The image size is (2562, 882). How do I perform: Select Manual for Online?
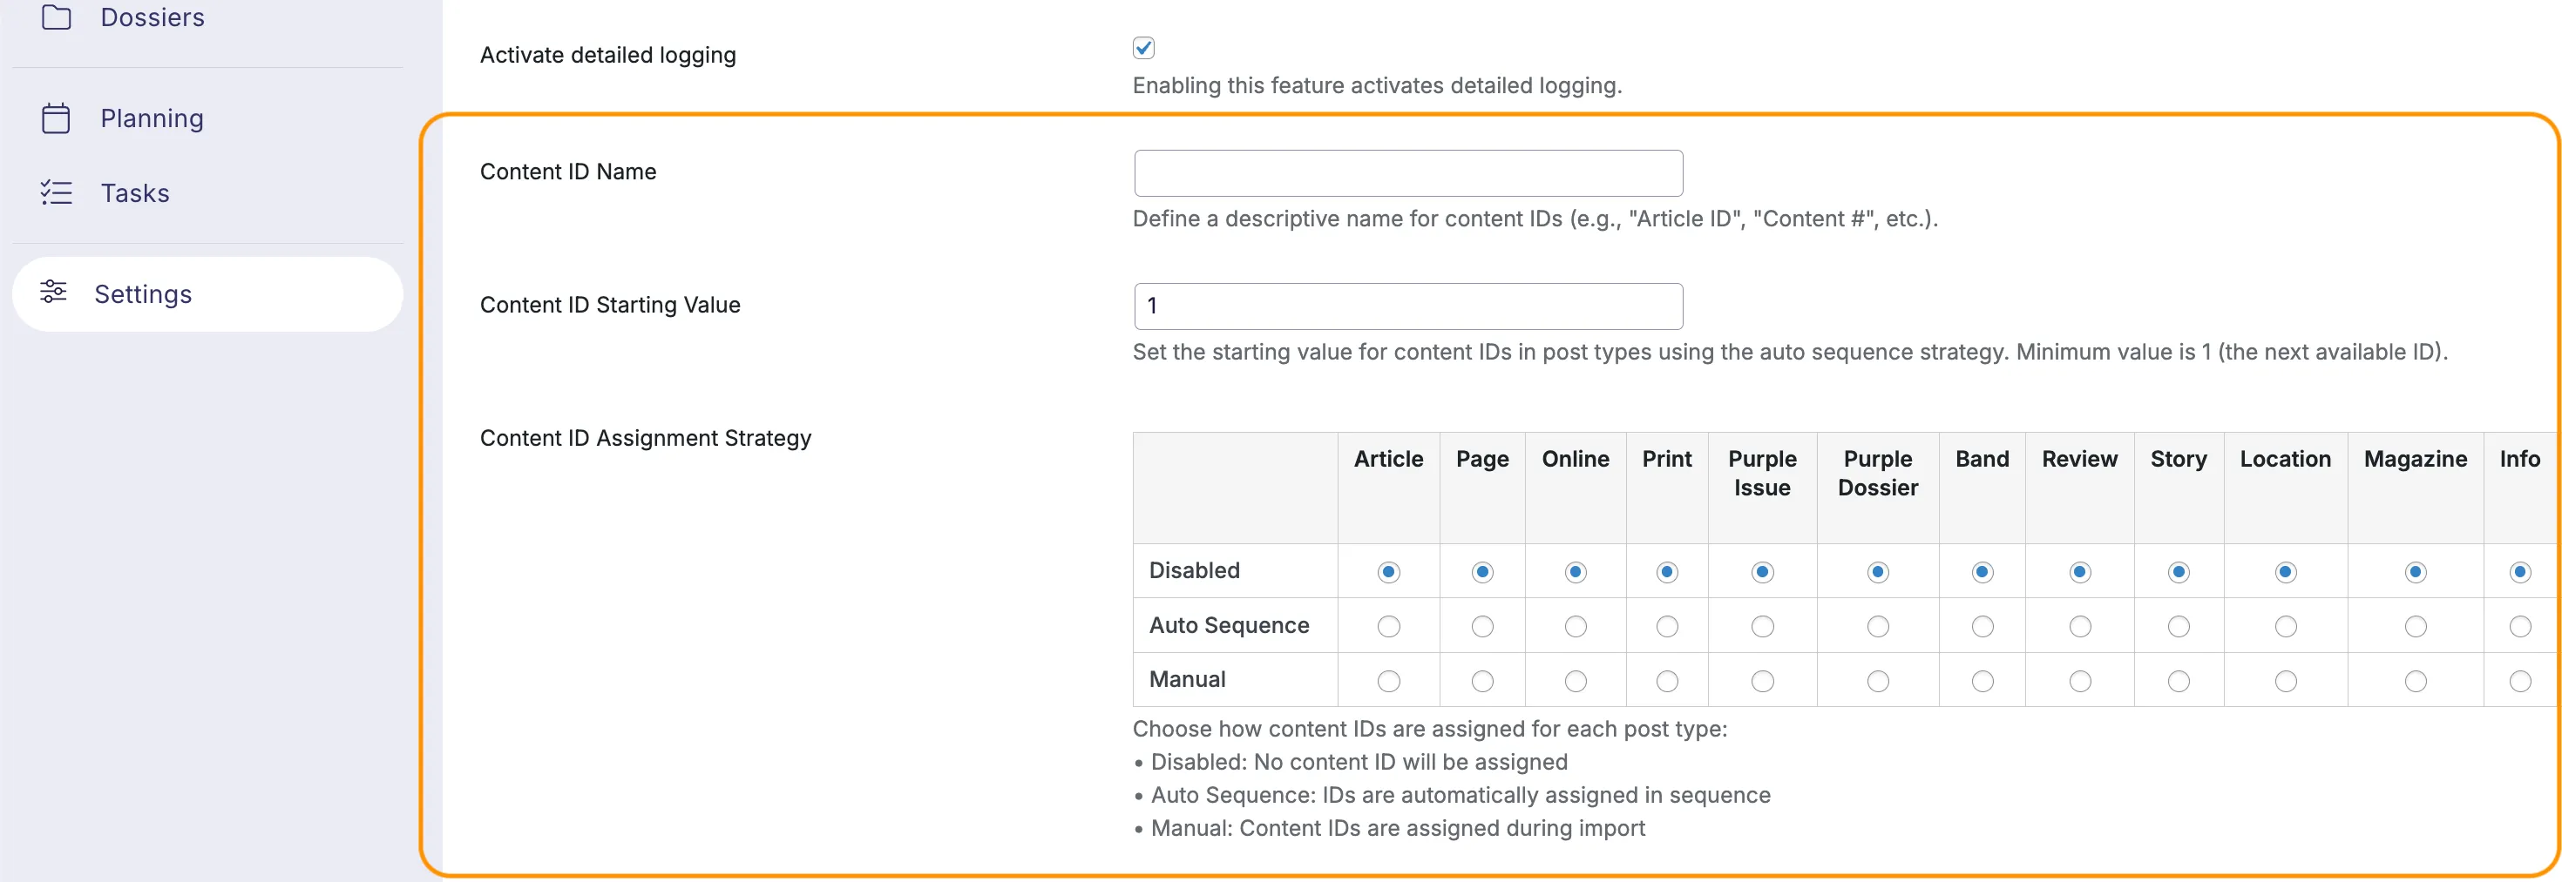1576,682
